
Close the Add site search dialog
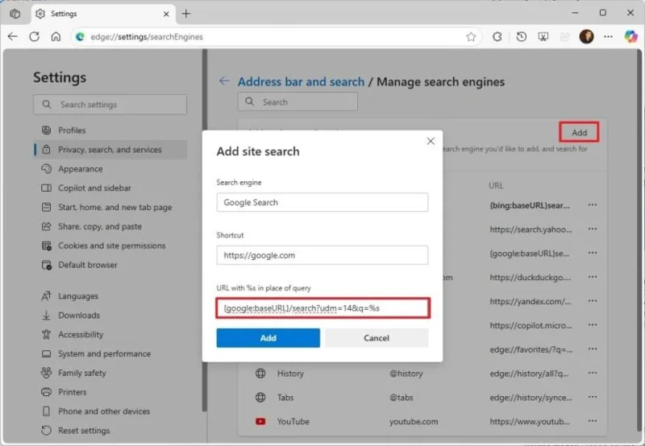[x=431, y=141]
